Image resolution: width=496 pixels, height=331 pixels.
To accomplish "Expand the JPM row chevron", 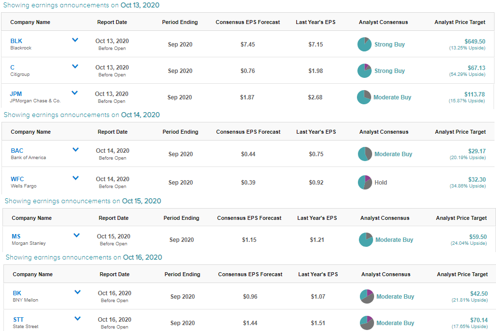I will pyautogui.click(x=74, y=93).
